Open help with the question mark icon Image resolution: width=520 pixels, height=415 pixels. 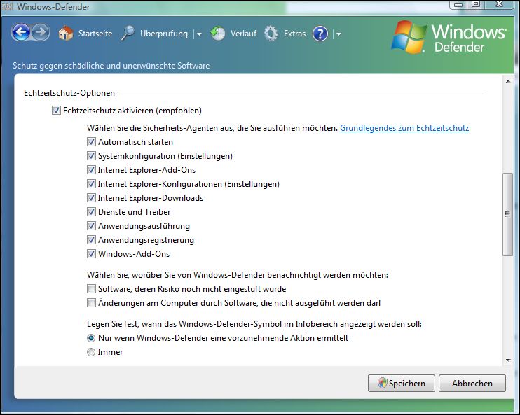coord(320,34)
